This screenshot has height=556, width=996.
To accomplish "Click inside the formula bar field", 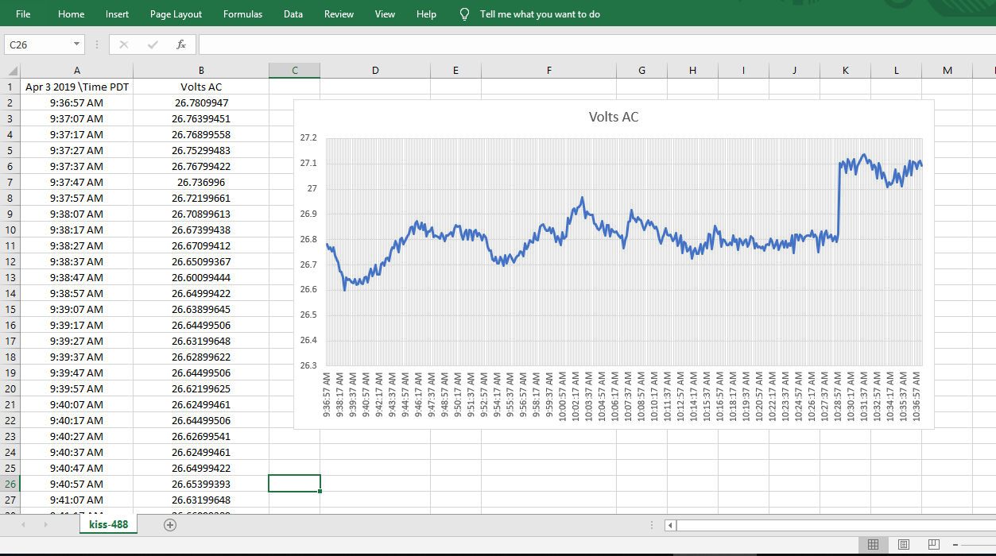I will click(x=596, y=44).
